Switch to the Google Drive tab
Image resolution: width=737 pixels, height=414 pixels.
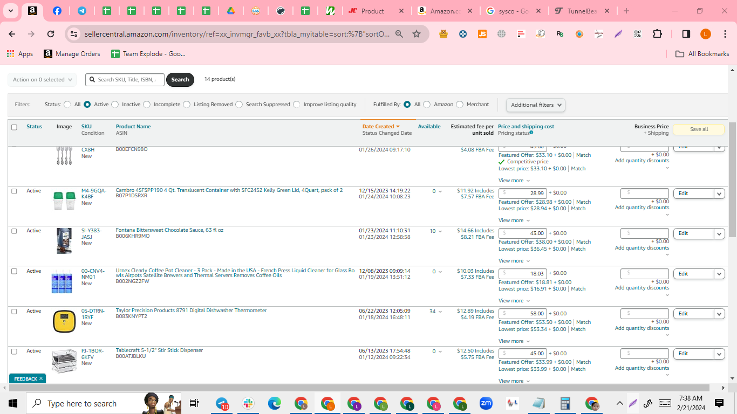tap(230, 11)
